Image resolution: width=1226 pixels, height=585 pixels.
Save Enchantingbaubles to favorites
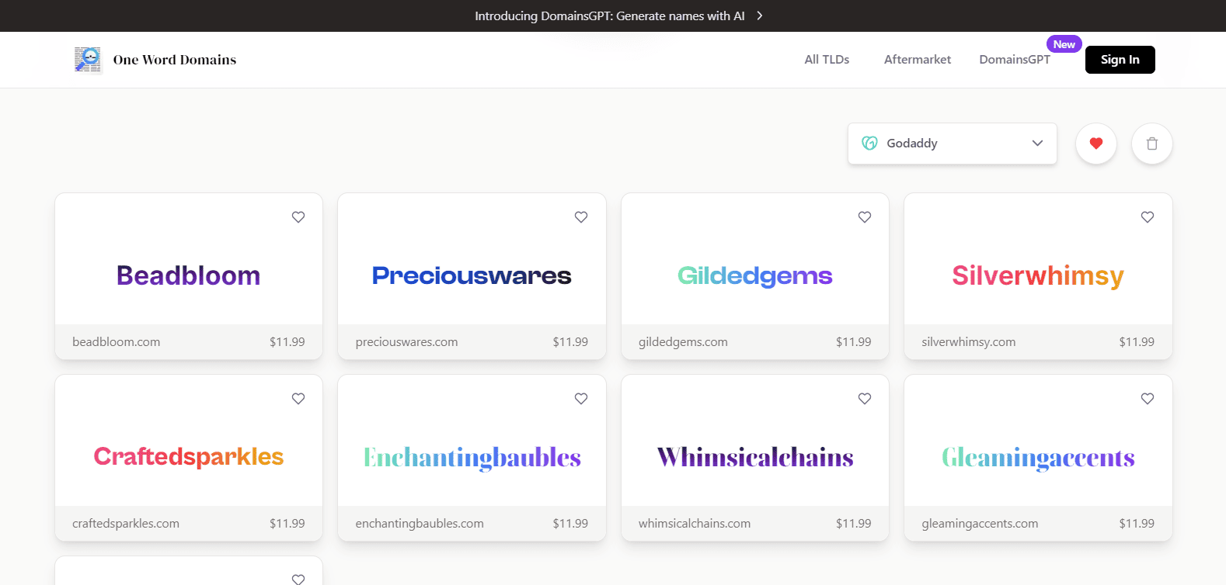click(x=581, y=399)
